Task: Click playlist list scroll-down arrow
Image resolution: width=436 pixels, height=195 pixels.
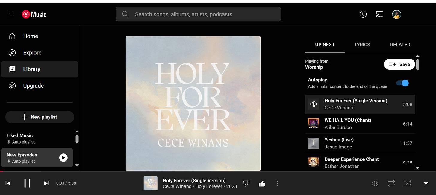Action: [x=77, y=165]
